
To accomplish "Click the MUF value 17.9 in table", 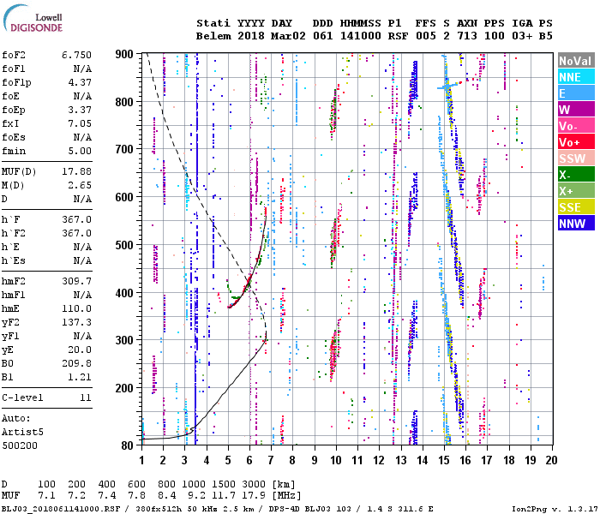I will pos(254,496).
